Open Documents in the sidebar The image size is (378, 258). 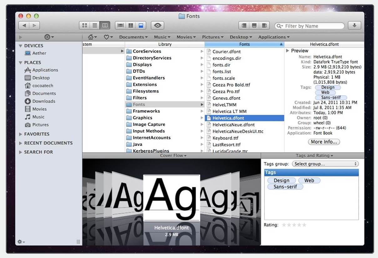pos(40,94)
